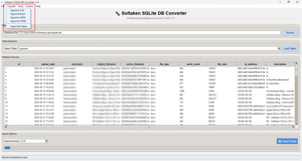Screen dimensions: 302x161
Task: Expand the Select Table dropdown arrow
Action: click(279, 48)
